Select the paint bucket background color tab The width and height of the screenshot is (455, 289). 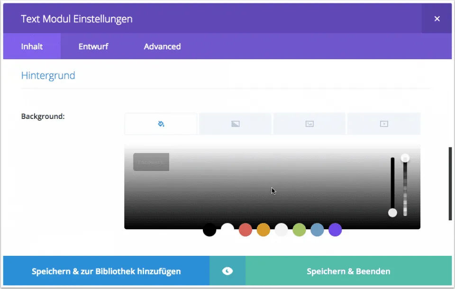tap(161, 124)
